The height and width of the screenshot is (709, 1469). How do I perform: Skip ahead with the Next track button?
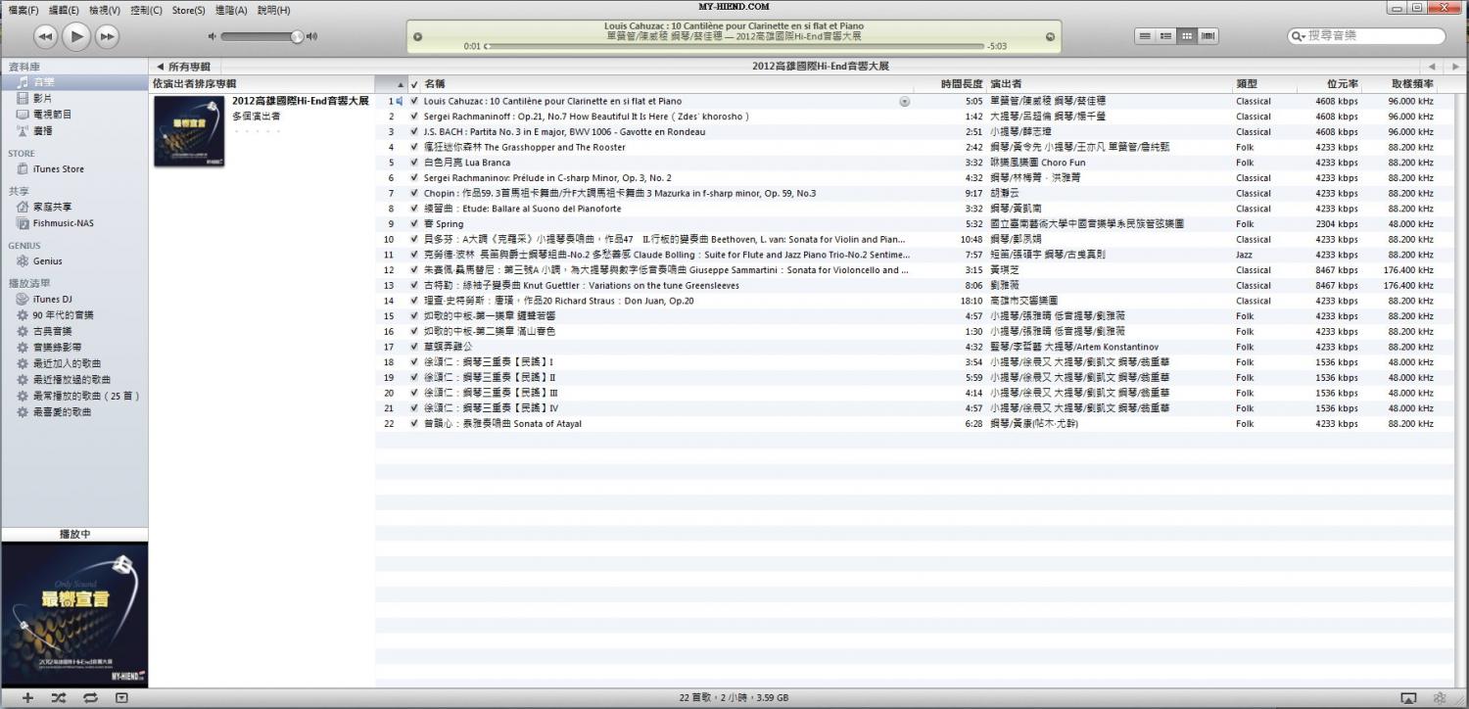(x=106, y=37)
